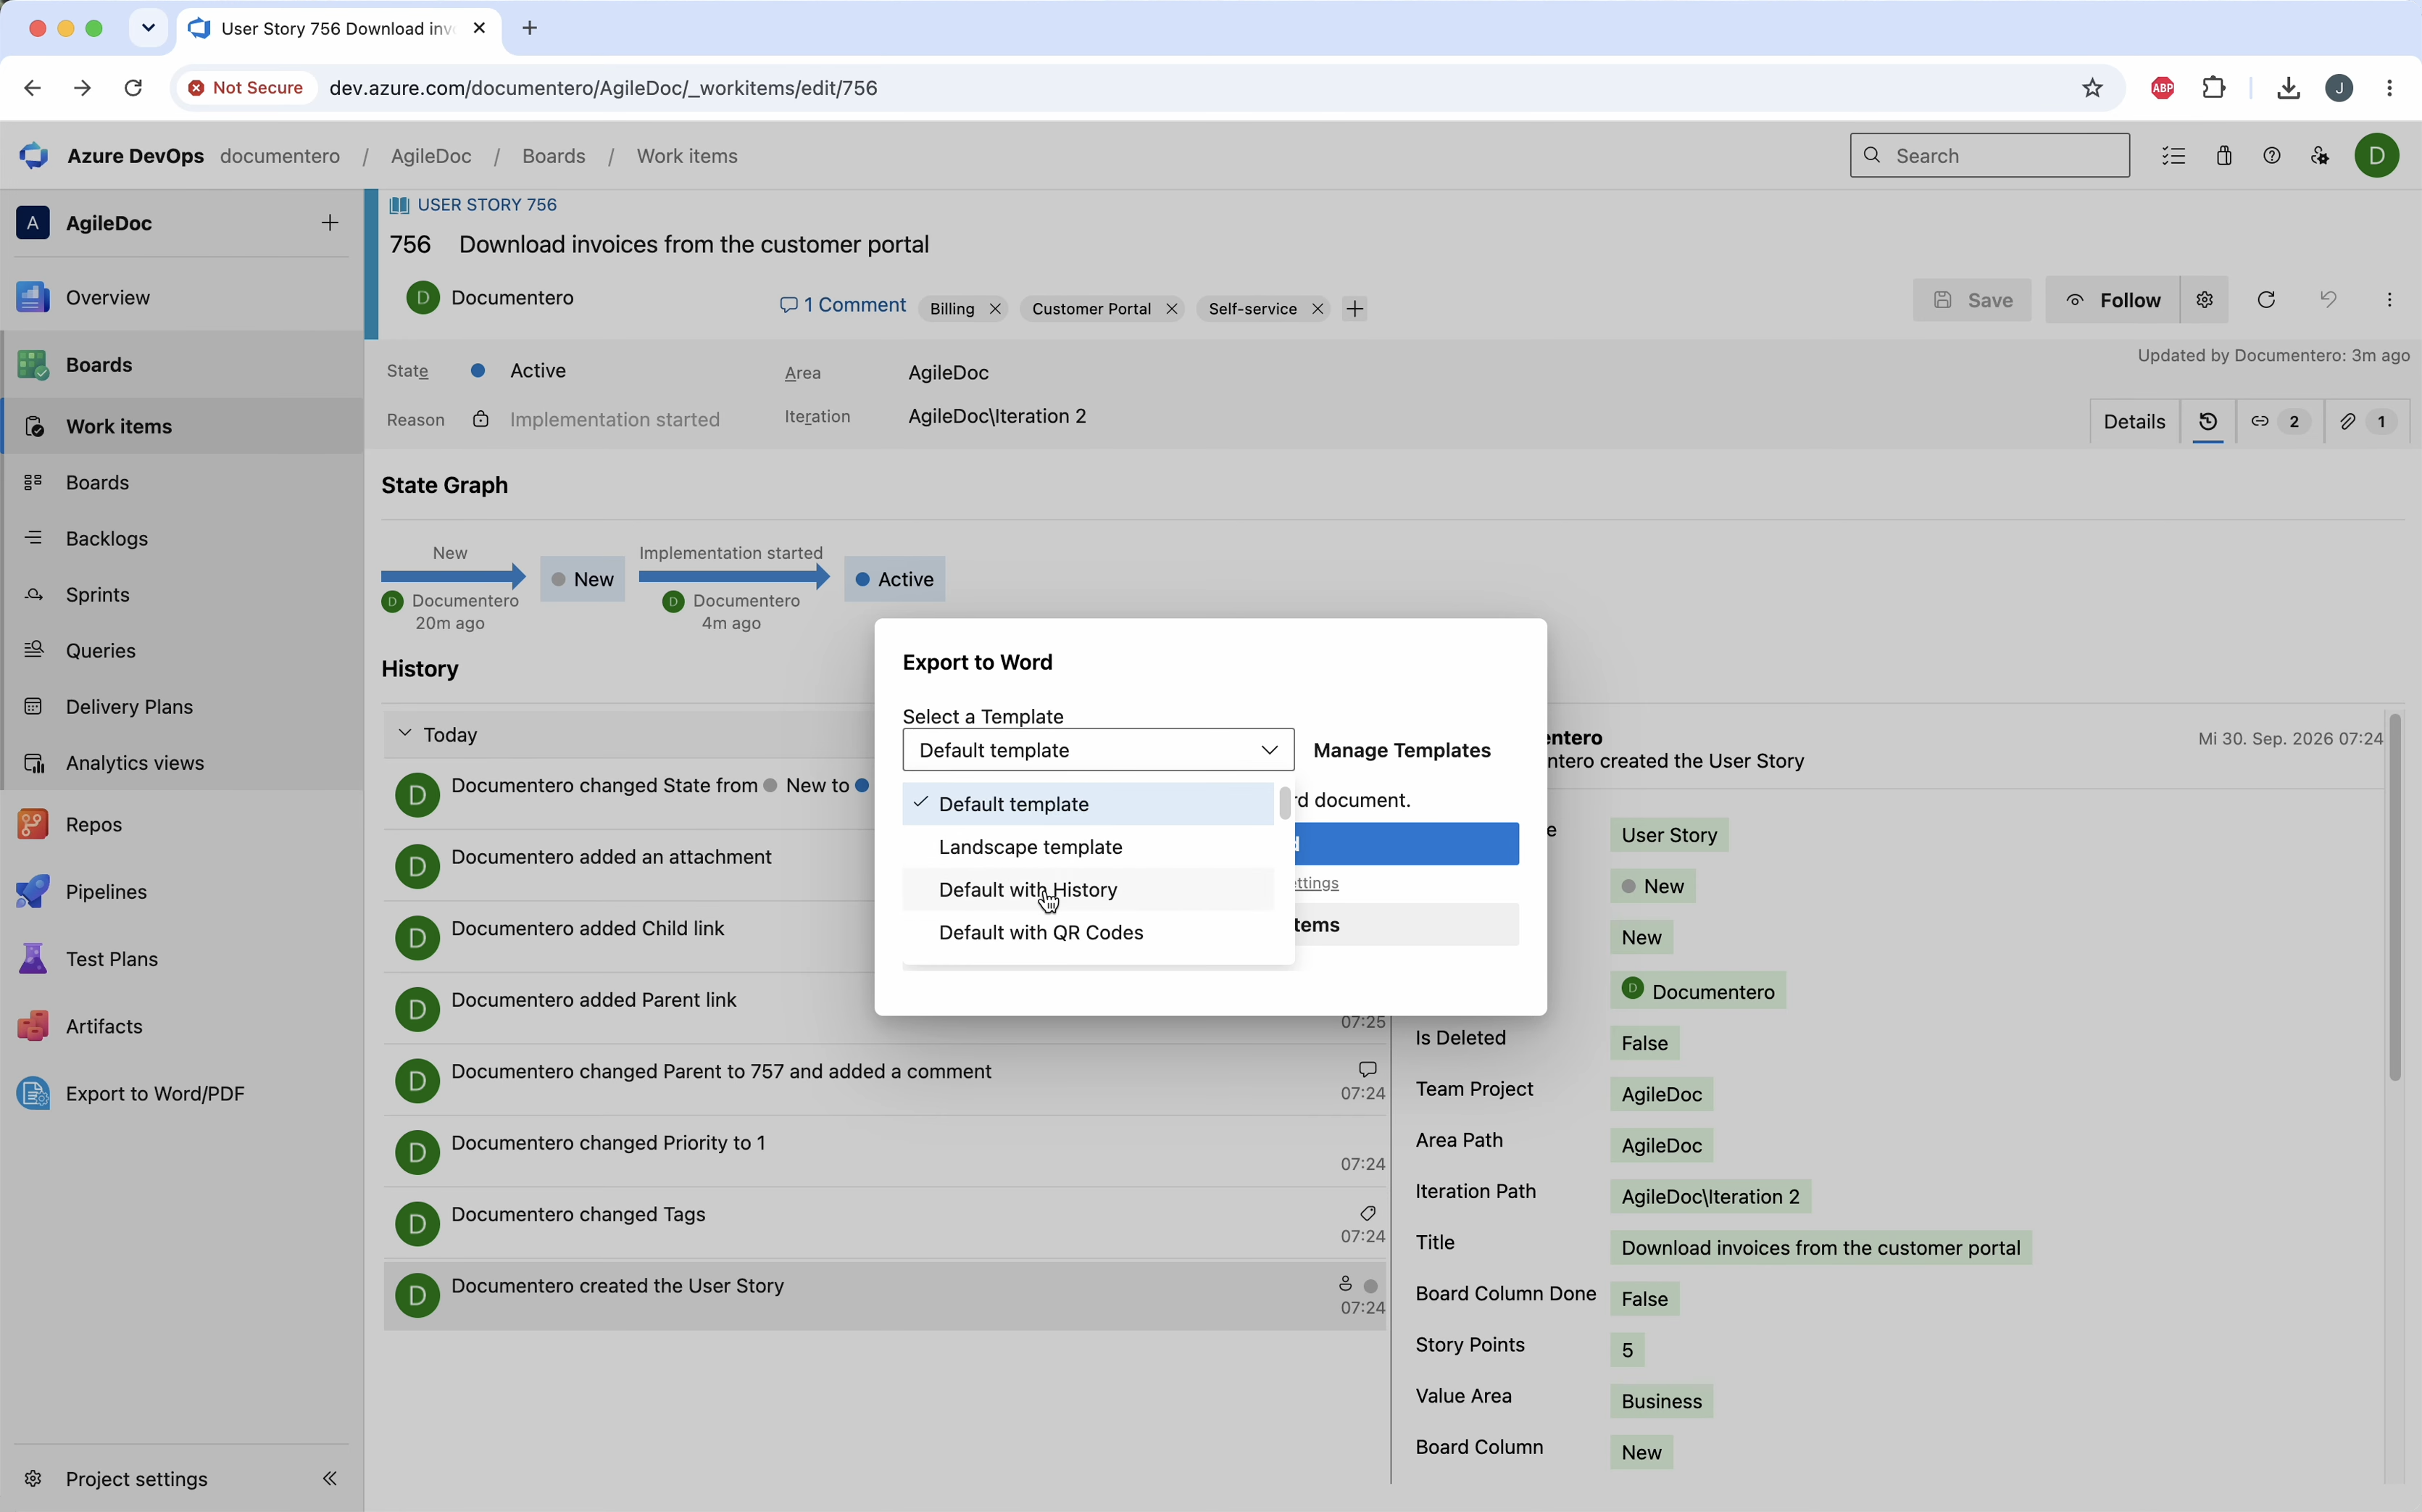Screen dimensions: 2422x1512
Task: Click the Search box
Action: [1989, 156]
